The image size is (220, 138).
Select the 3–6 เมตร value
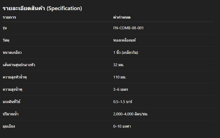click(x=121, y=89)
